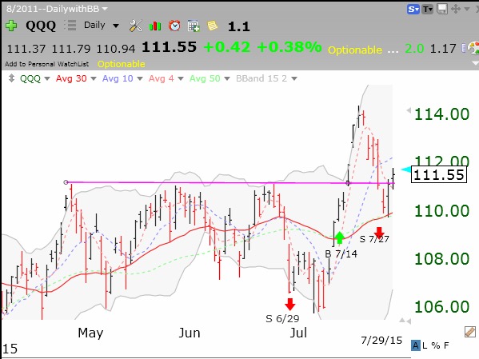Click the 1.17 value in header
Viewport: 479px width, 359px height.
point(443,49)
